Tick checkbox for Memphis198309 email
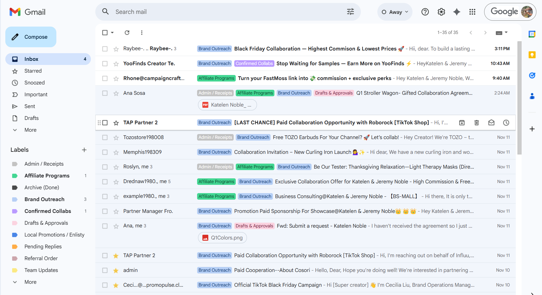Viewport: 542px width, 295px height. (x=105, y=152)
